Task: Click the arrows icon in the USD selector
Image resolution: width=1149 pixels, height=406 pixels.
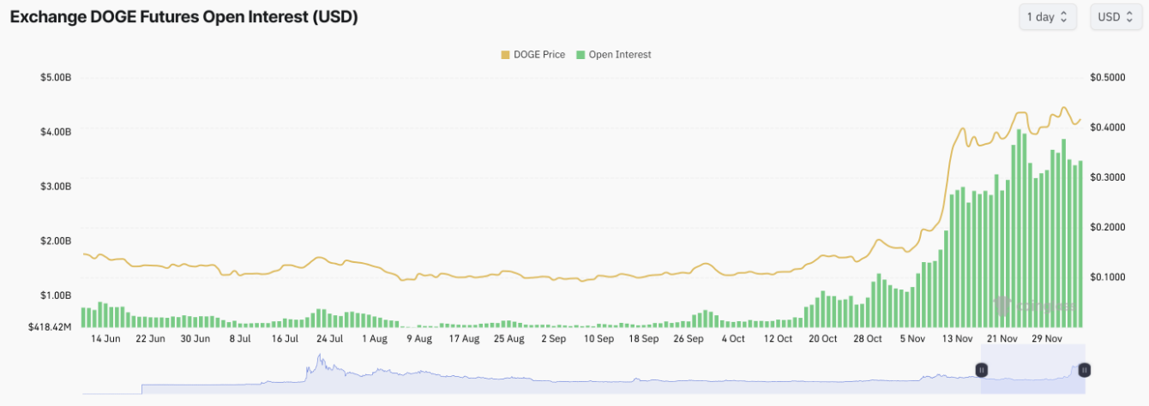Action: (x=1130, y=17)
